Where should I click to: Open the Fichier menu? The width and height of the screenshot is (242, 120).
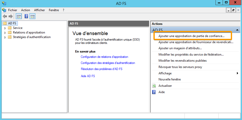click(13, 10)
